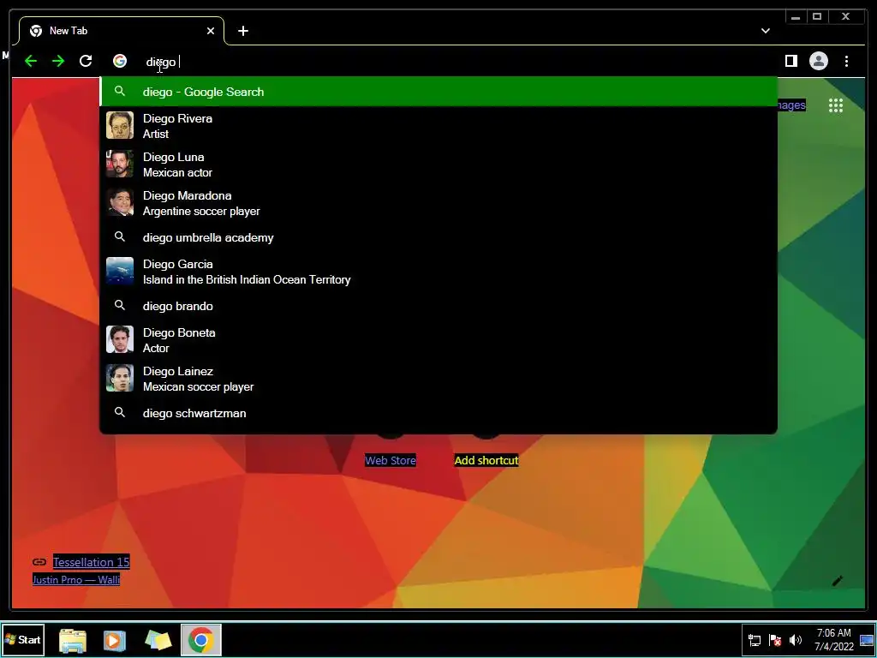
Task: Click the volume speaker tray icon
Action: (795, 640)
